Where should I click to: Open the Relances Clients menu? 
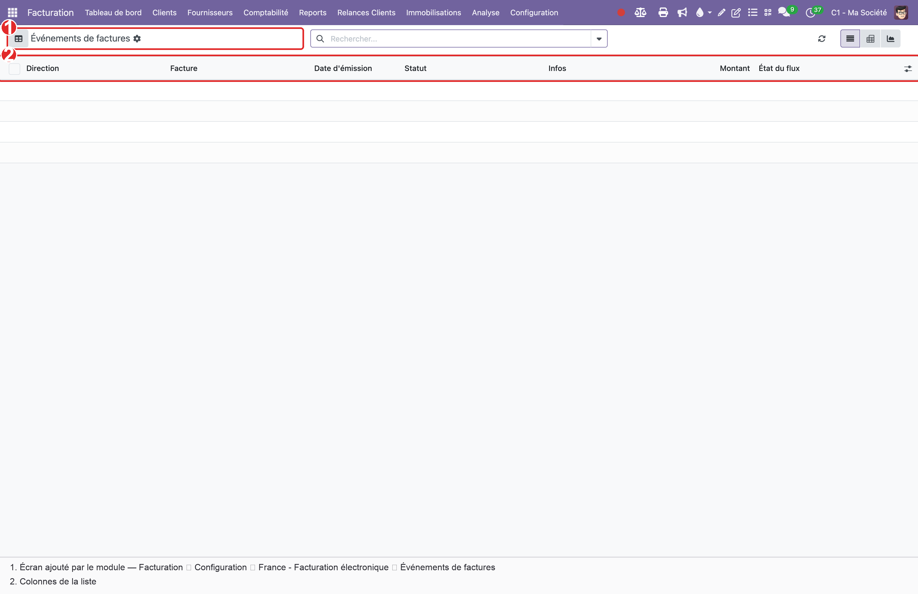(366, 13)
